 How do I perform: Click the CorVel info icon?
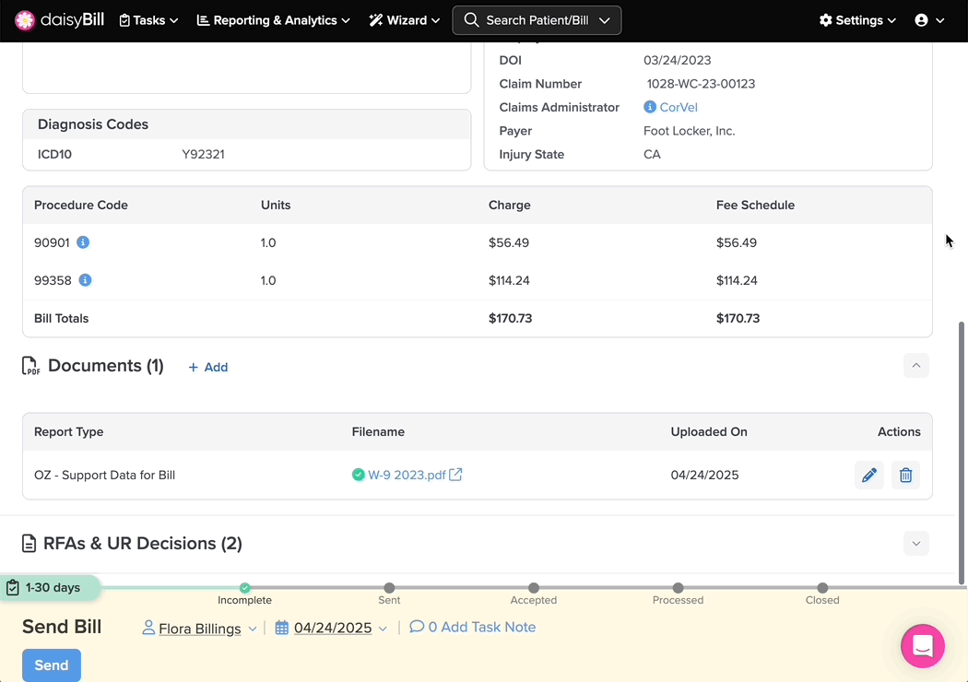tap(649, 107)
